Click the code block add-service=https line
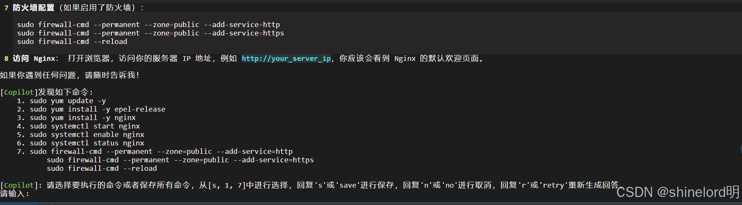The height and width of the screenshot is (205, 742). coord(151,33)
